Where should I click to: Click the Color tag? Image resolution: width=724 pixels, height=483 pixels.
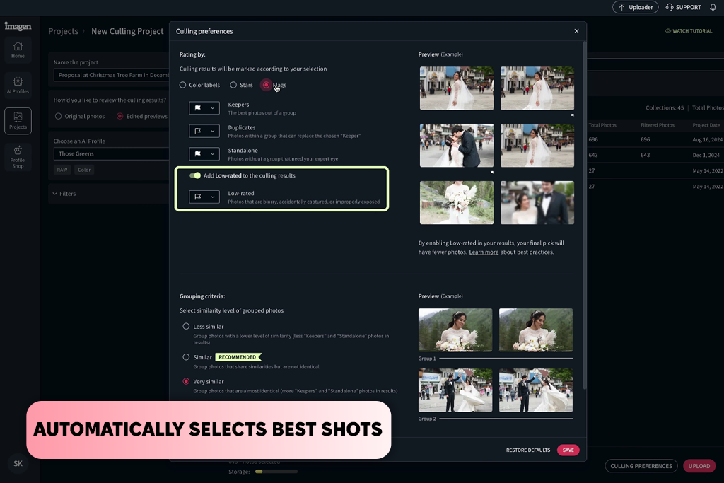click(x=84, y=170)
